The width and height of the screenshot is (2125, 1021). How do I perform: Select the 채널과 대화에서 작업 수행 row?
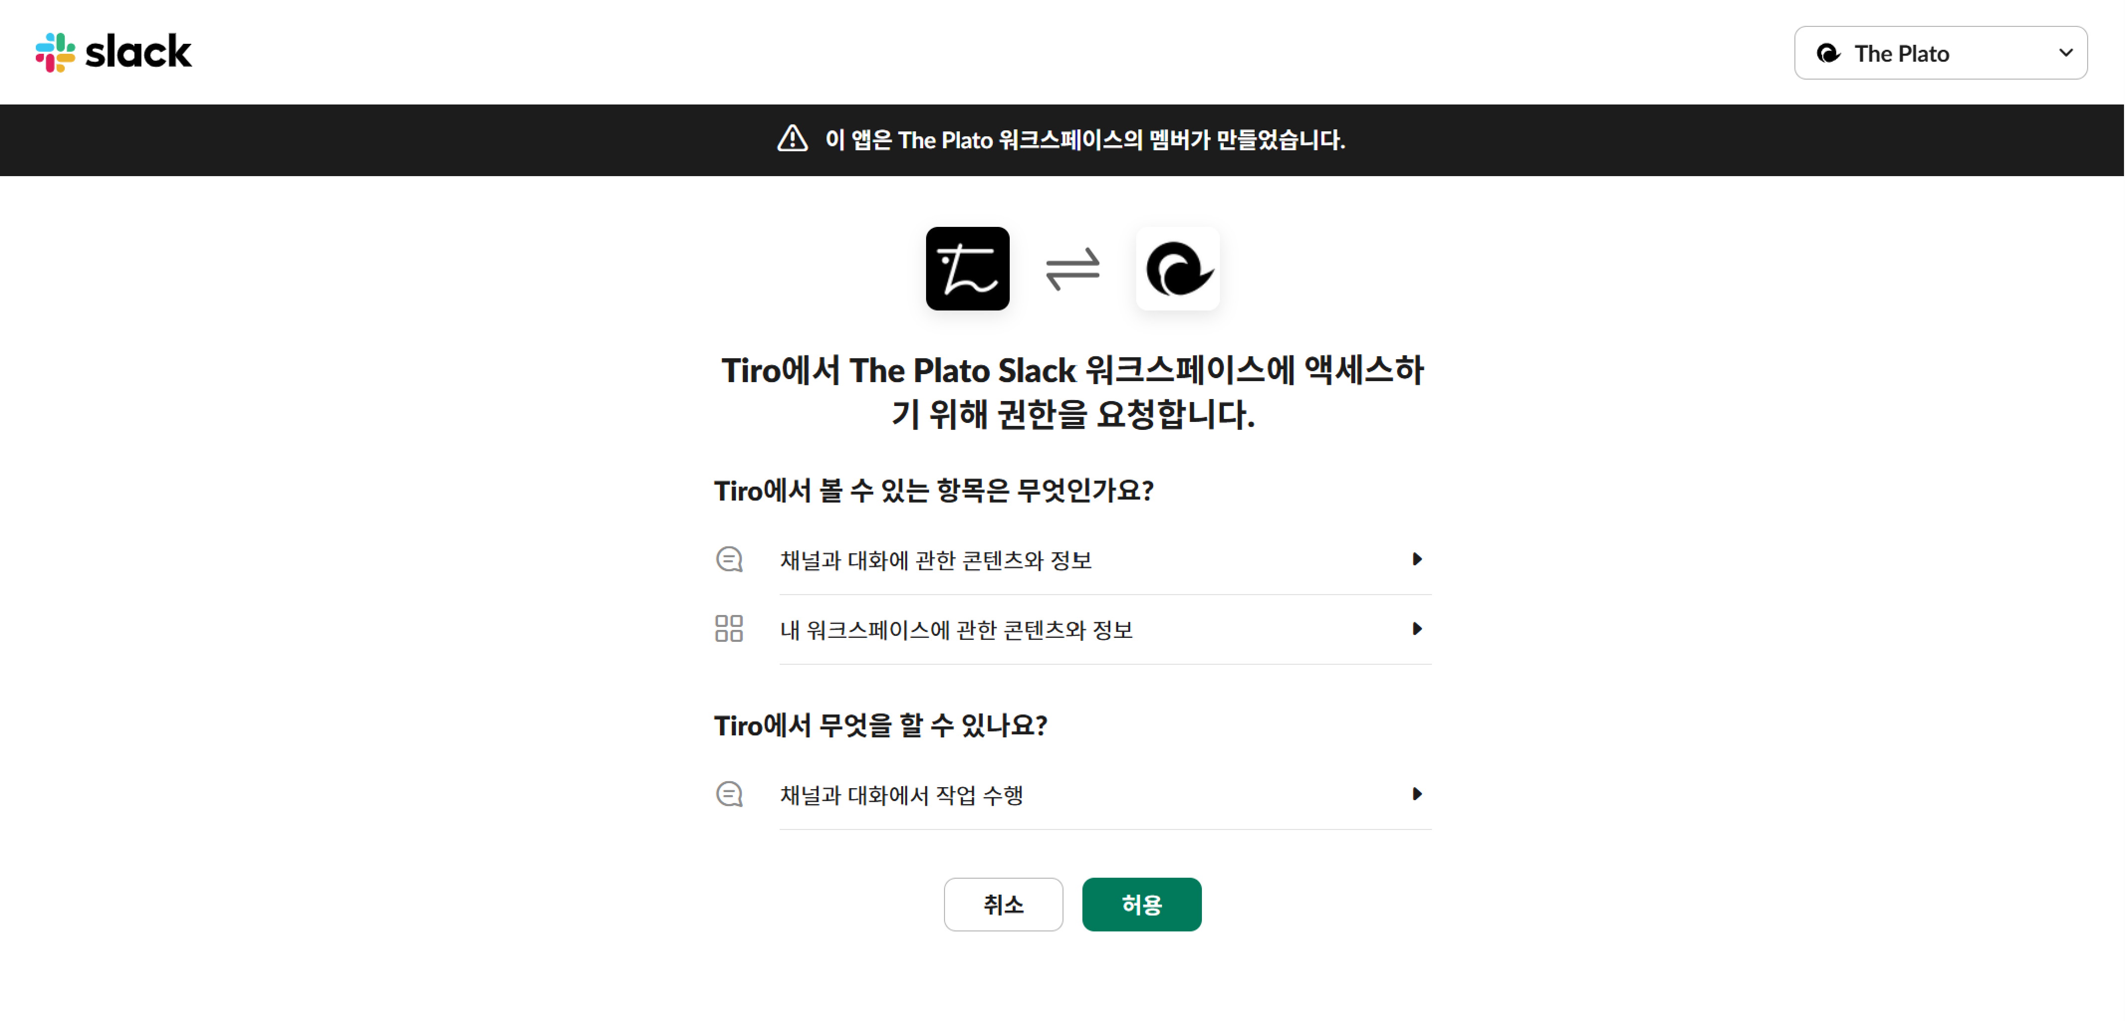point(902,795)
